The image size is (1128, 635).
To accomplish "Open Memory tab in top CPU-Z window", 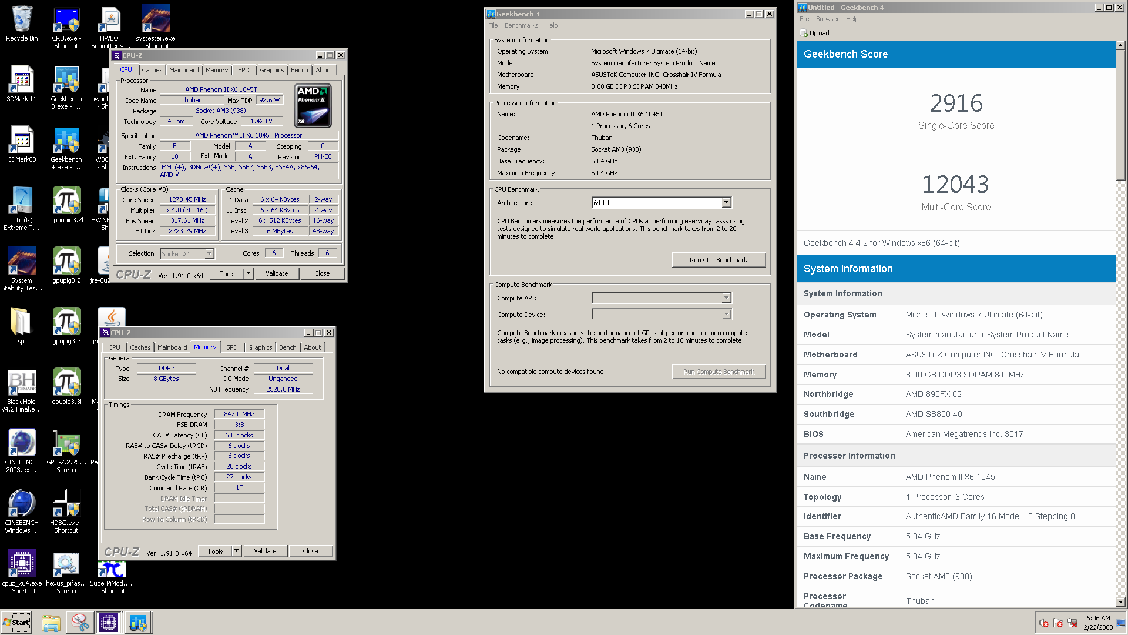I will pyautogui.click(x=217, y=70).
